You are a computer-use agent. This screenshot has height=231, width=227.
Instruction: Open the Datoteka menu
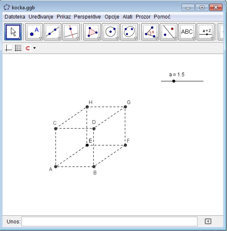15,17
